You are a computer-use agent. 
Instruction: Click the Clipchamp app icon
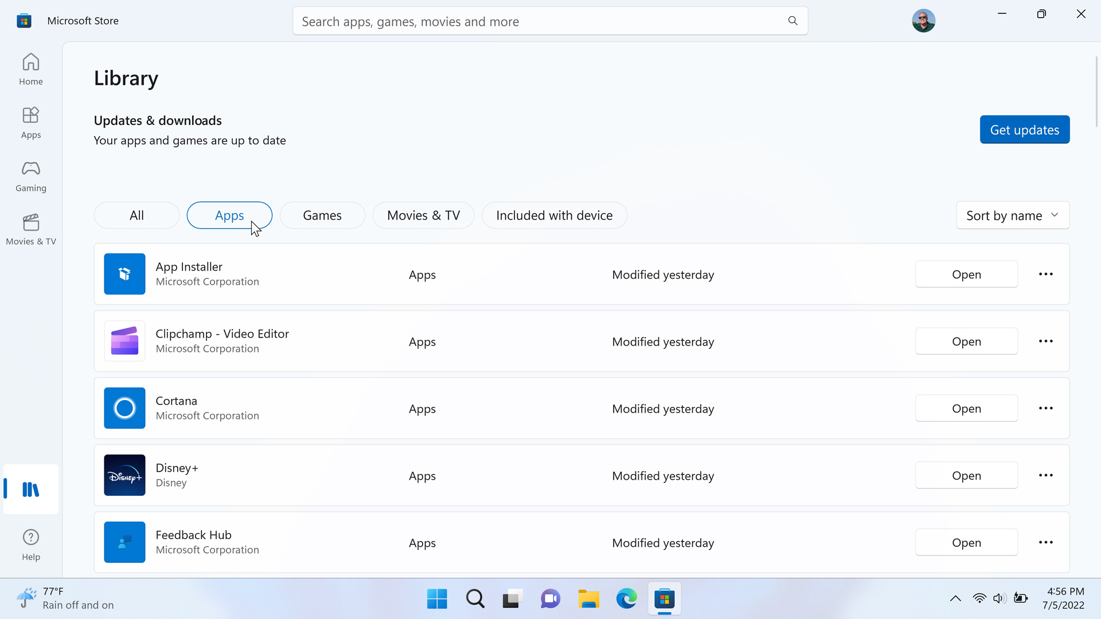tap(124, 341)
